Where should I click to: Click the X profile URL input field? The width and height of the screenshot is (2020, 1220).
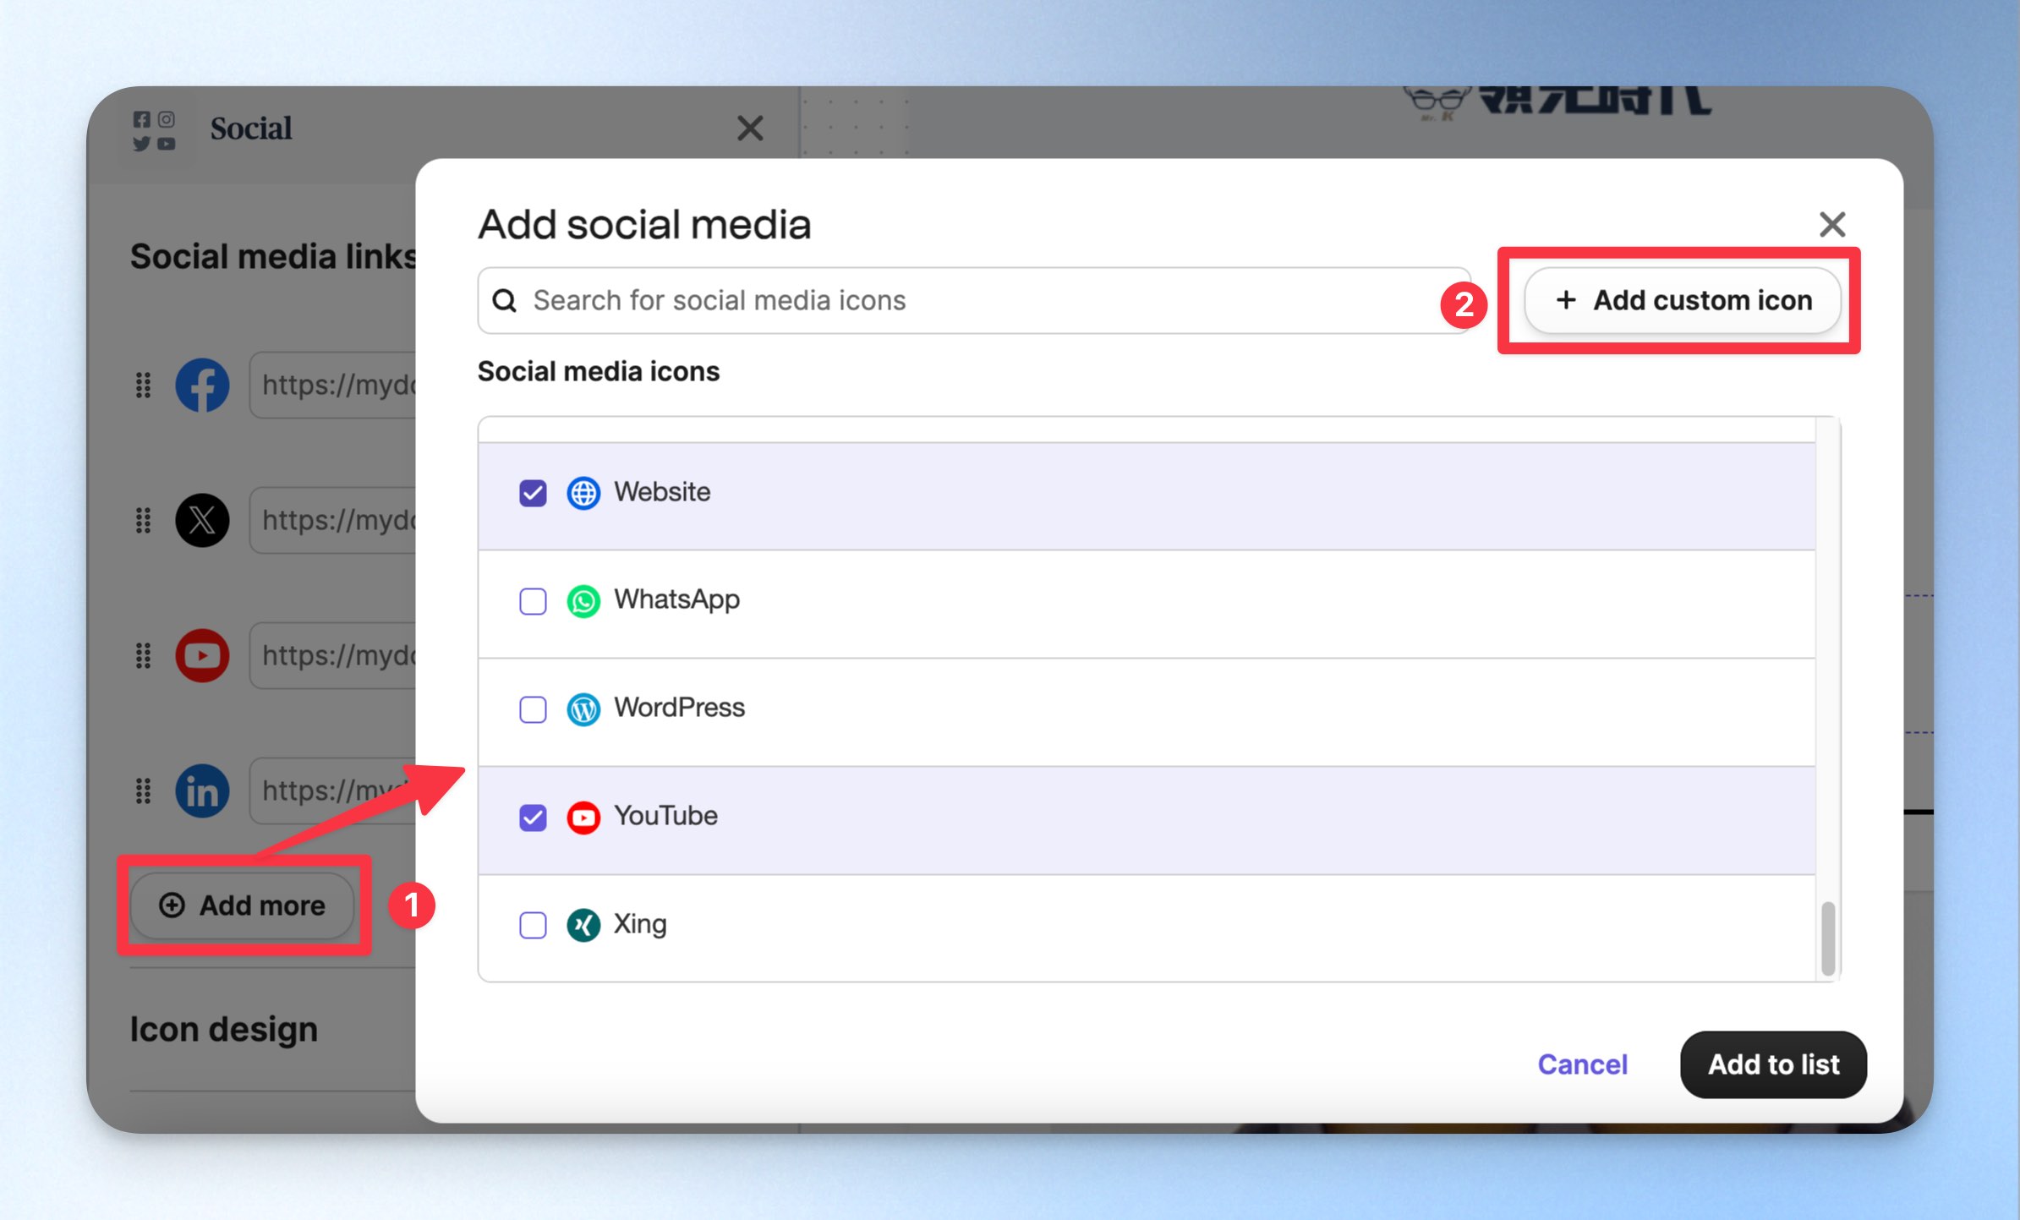coord(333,520)
